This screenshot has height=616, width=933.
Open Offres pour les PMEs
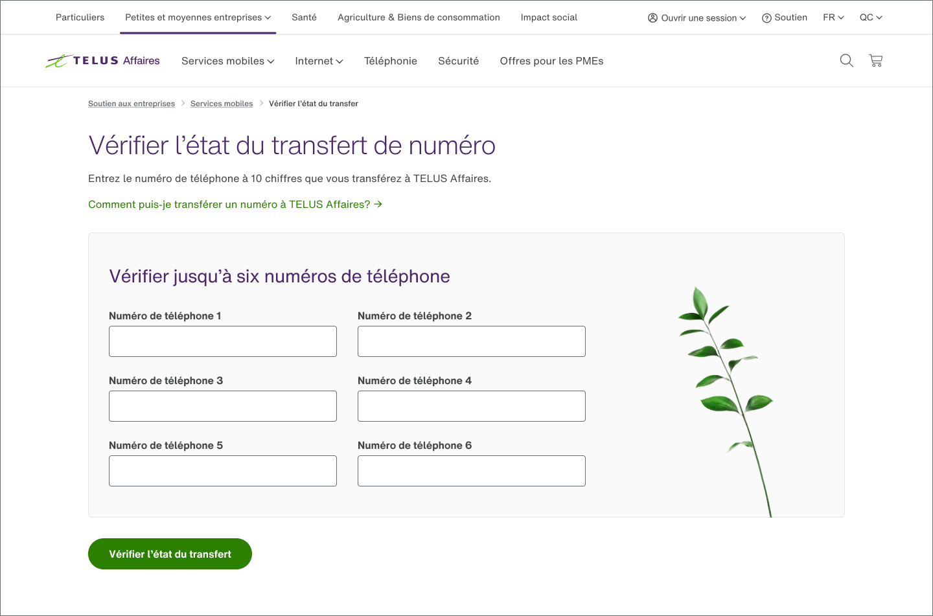click(551, 61)
